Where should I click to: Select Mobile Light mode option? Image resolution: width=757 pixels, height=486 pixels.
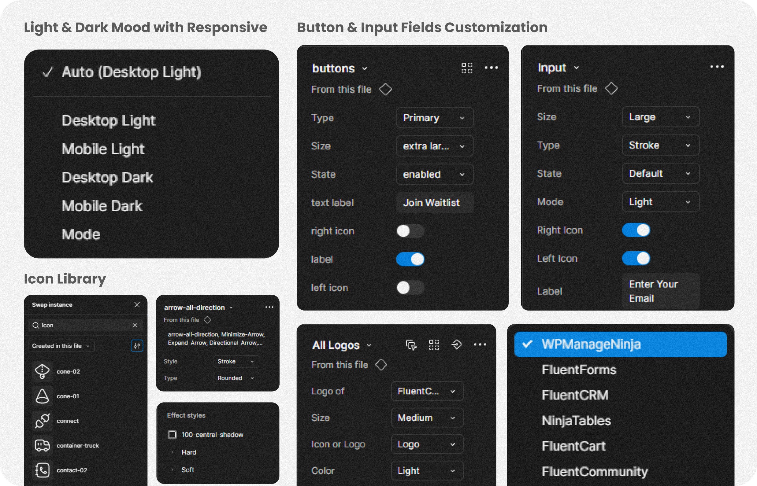pyautogui.click(x=103, y=149)
